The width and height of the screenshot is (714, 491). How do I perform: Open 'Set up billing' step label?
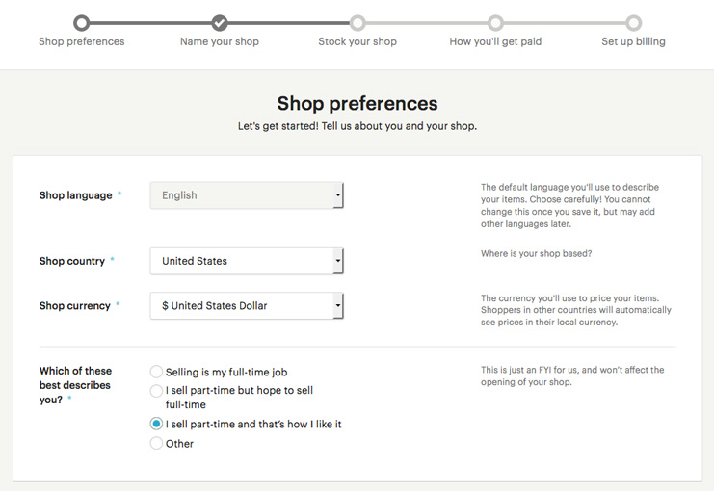(x=633, y=41)
